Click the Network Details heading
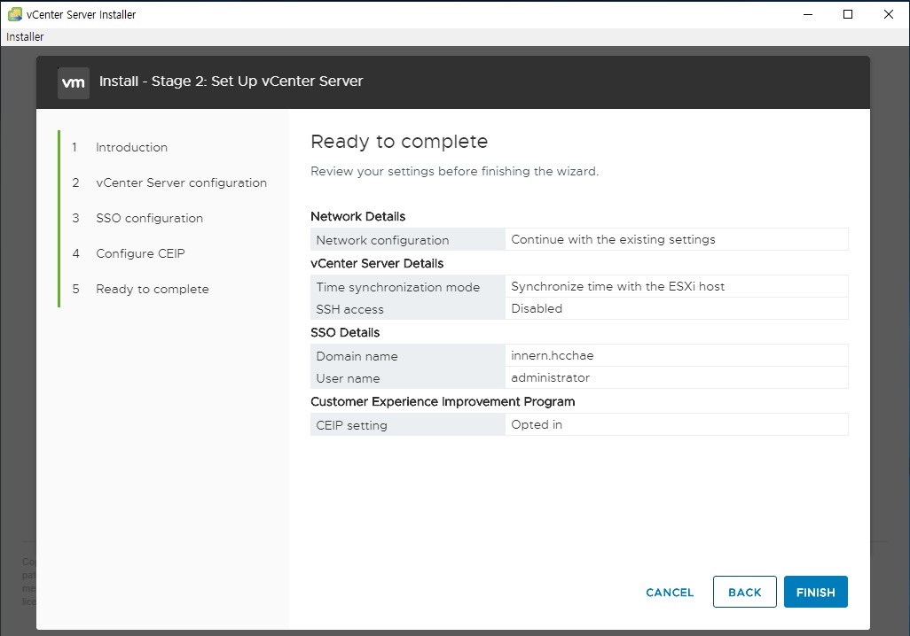Viewport: 910px width, 636px height. pos(357,216)
